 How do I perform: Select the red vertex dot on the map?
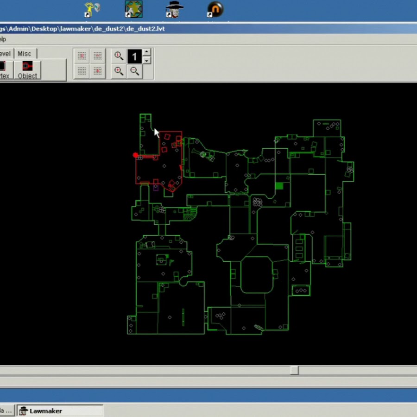(135, 155)
